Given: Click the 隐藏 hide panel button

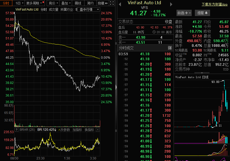Looking at the screenshot, I should 103,3.
